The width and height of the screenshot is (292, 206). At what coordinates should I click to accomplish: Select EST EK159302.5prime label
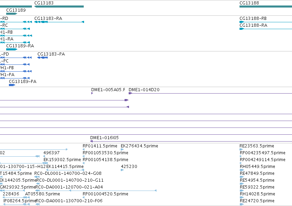tap(62, 160)
